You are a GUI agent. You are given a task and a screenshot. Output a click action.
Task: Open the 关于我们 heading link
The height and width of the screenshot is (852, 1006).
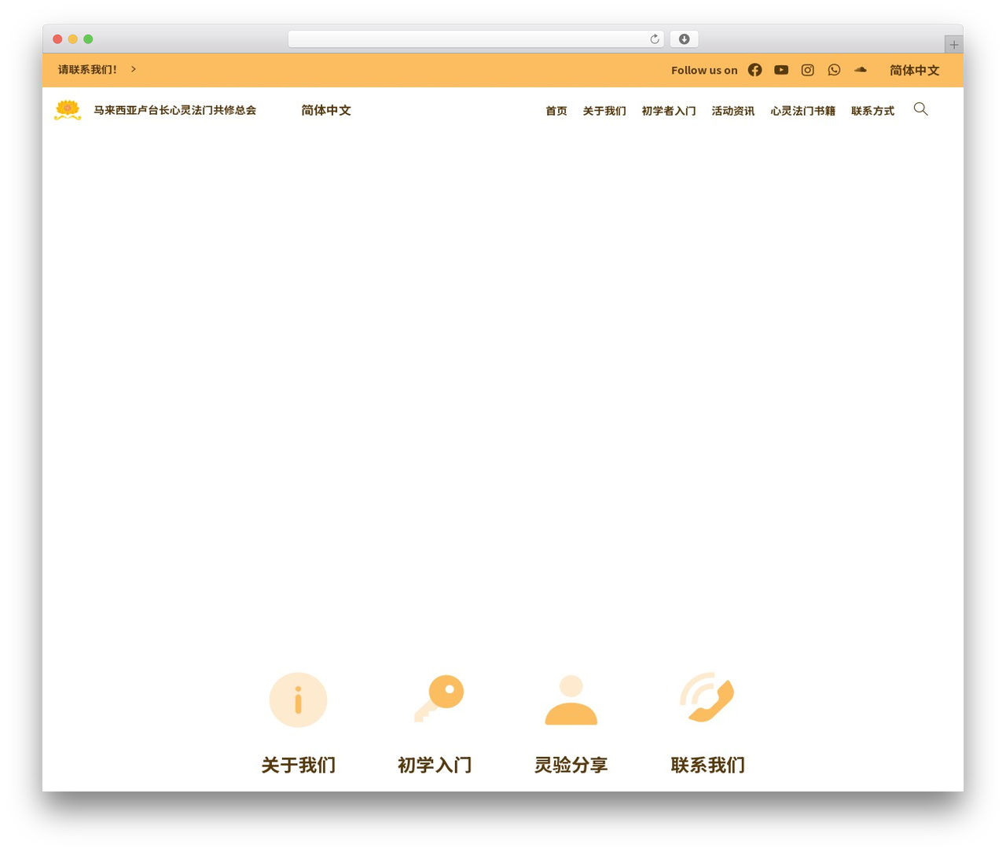[299, 765]
